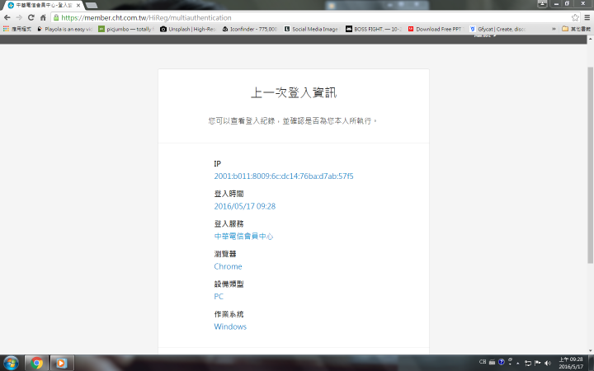The width and height of the screenshot is (594, 371).
Task: Click the scrollbar up arrow
Action: [x=590, y=39]
